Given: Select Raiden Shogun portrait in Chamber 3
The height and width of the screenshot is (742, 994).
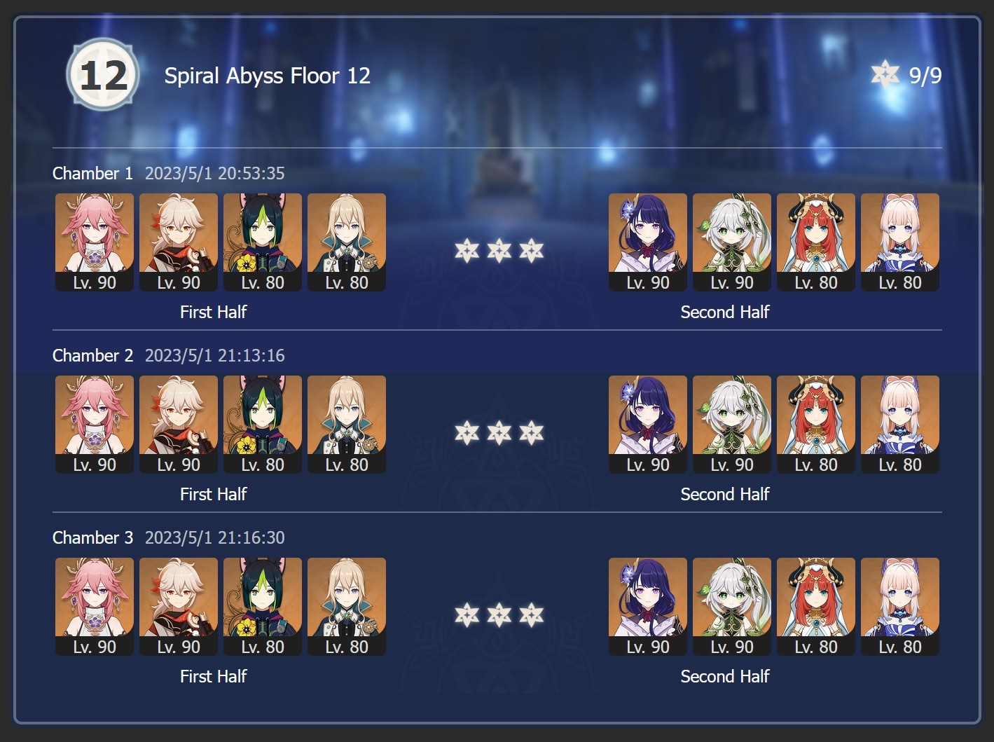Looking at the screenshot, I should [x=648, y=607].
